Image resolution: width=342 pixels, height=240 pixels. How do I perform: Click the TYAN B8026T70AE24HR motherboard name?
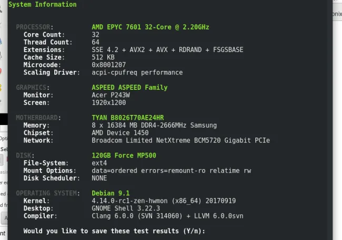(x=128, y=118)
